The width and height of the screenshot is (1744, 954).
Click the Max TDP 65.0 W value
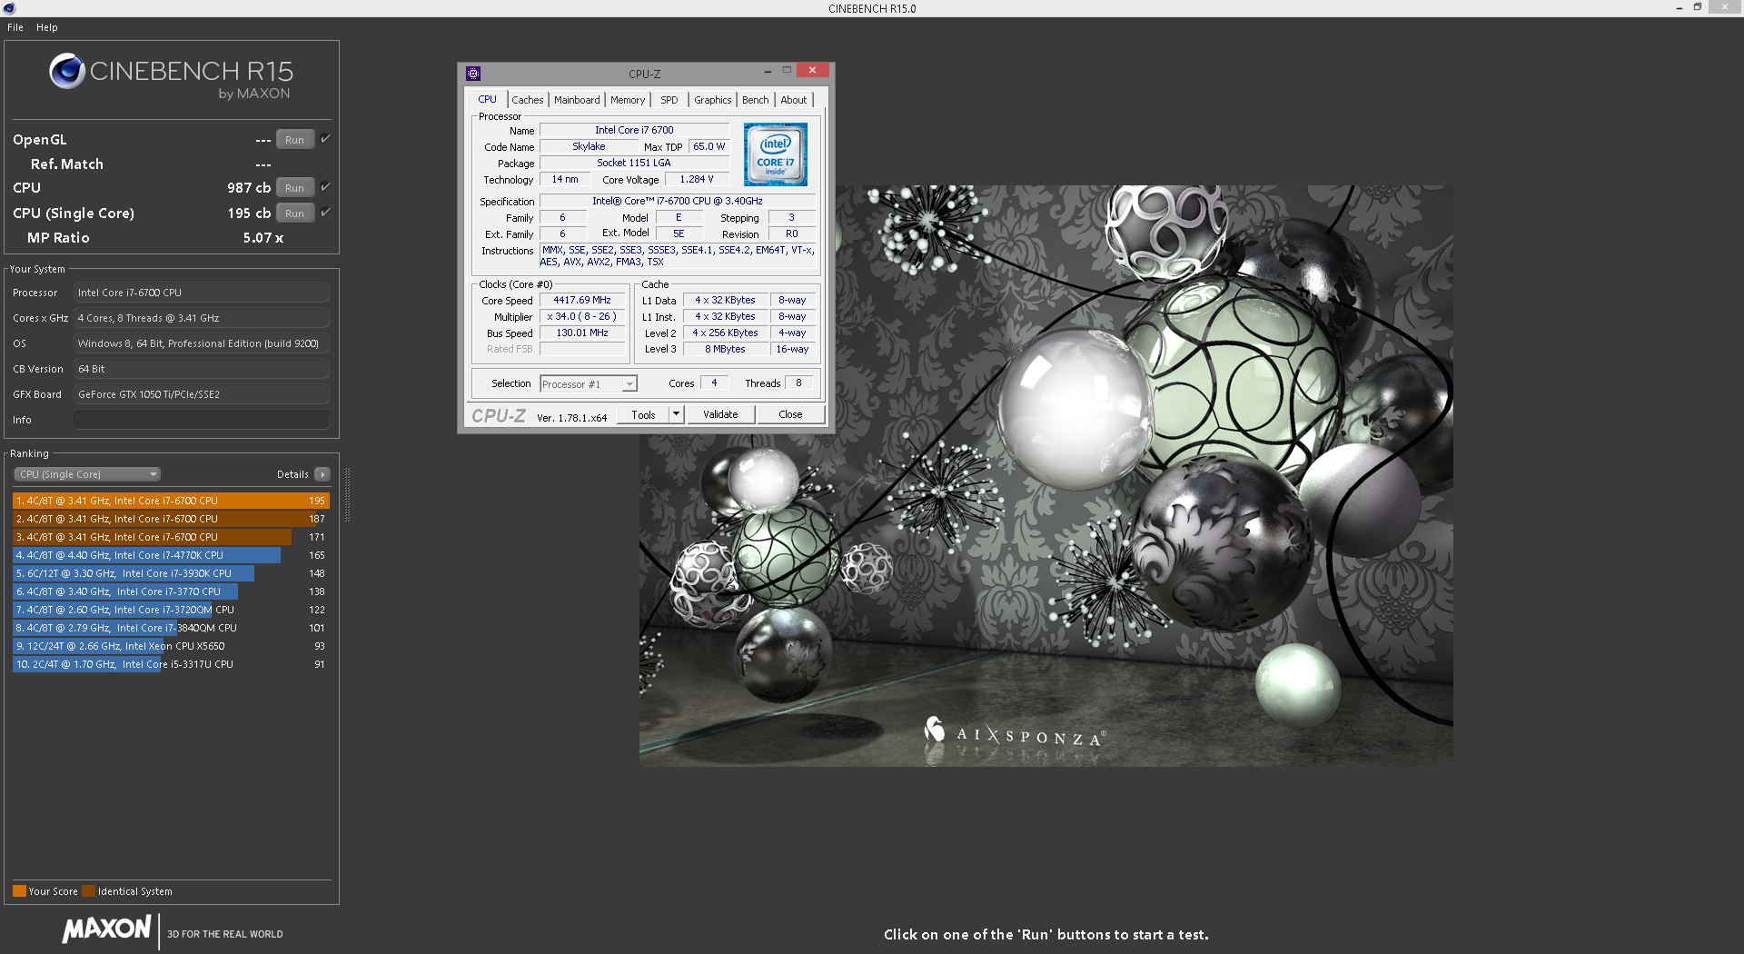[x=708, y=146]
